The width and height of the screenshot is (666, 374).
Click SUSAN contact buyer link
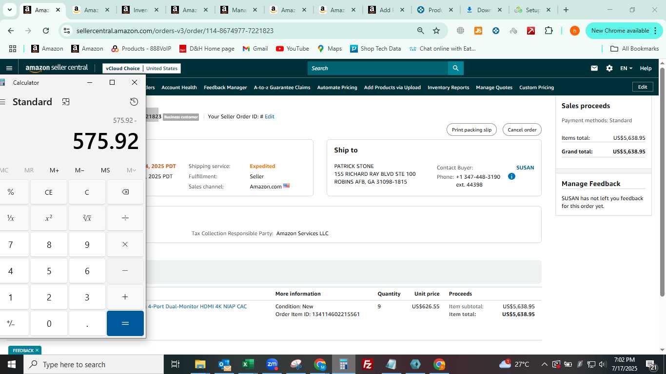pos(525,168)
